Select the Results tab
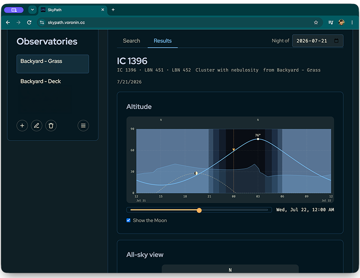Viewport: 360px width, 278px height. click(x=162, y=41)
